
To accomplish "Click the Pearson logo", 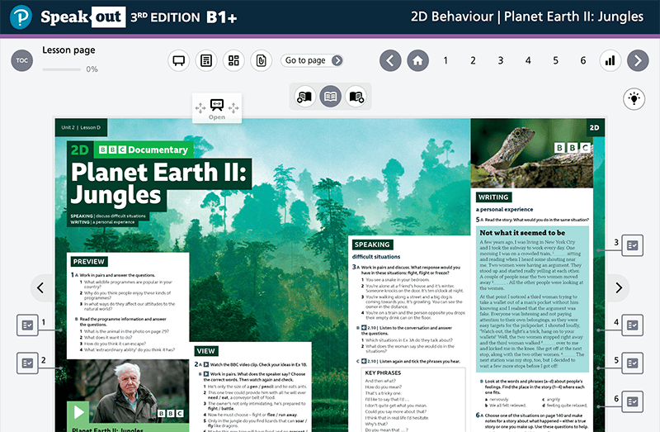I will [x=21, y=17].
